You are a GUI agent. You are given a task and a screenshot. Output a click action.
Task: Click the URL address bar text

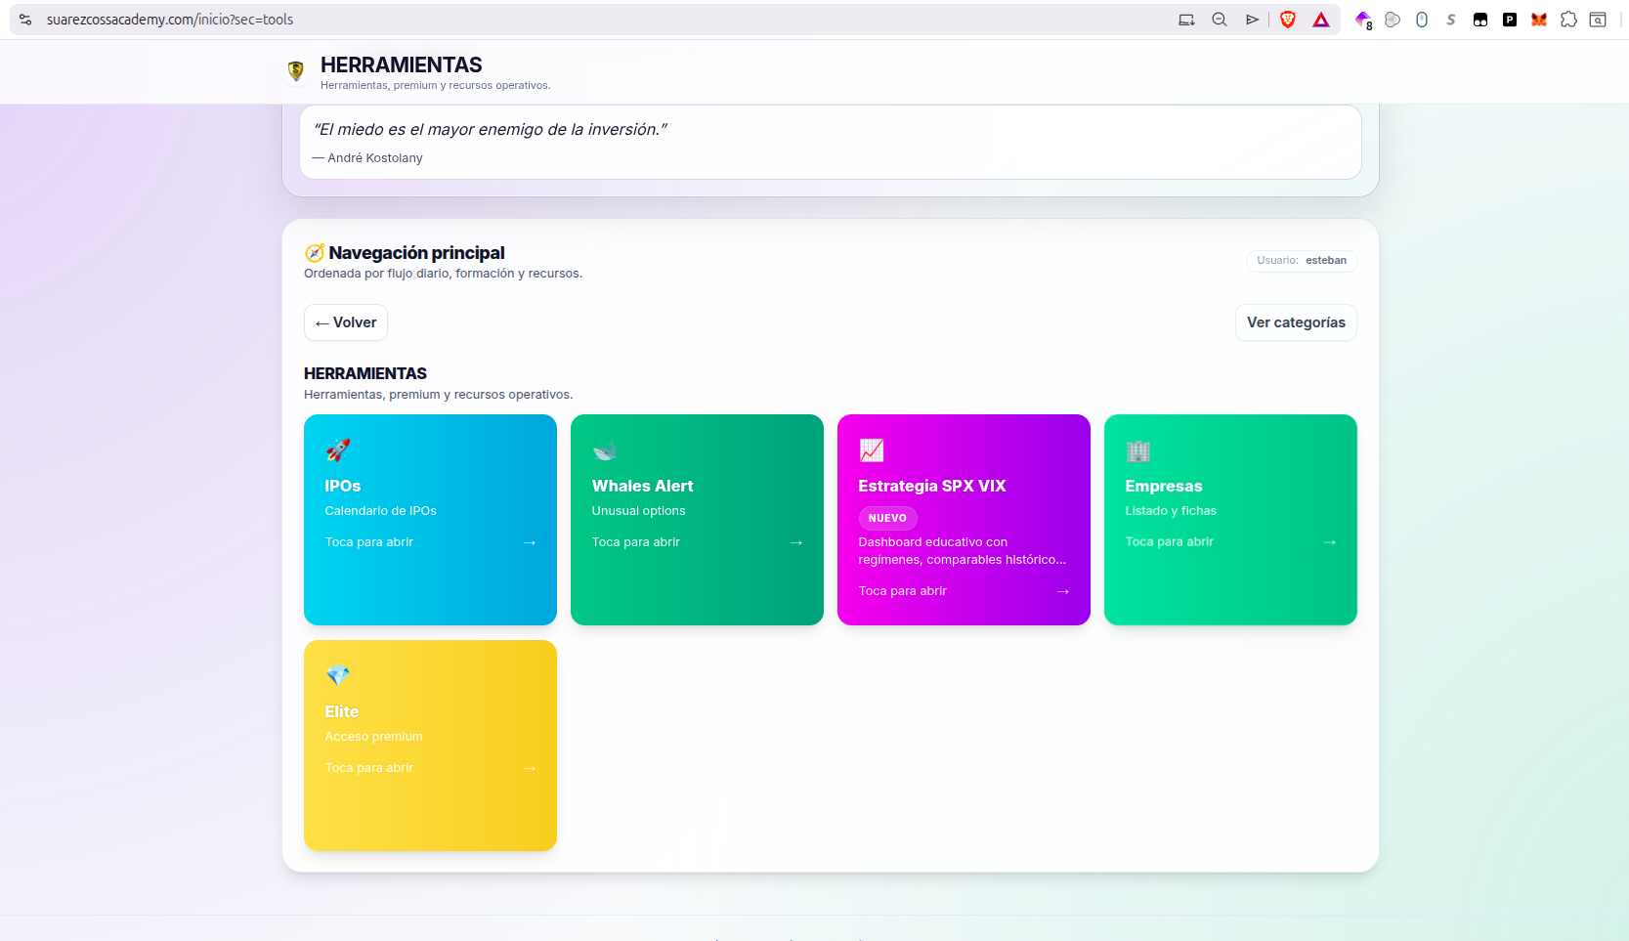point(170,20)
